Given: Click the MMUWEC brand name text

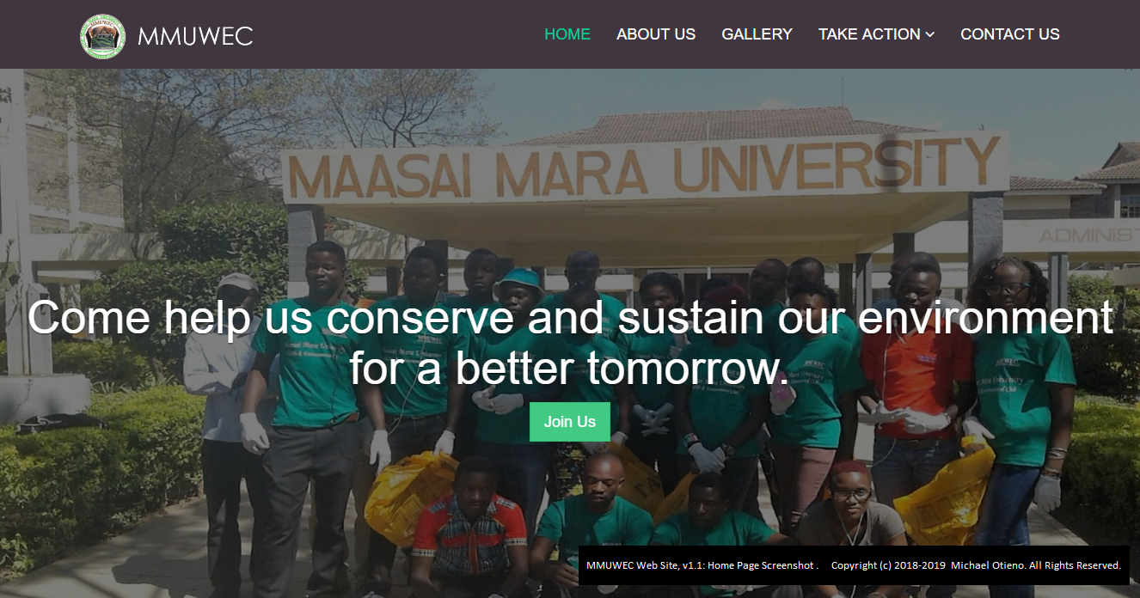Looking at the screenshot, I should point(195,36).
